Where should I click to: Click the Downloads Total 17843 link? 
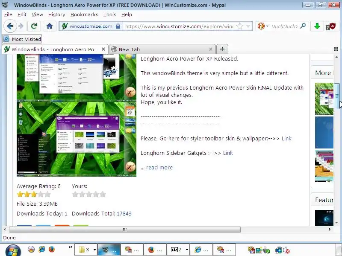coord(124,214)
